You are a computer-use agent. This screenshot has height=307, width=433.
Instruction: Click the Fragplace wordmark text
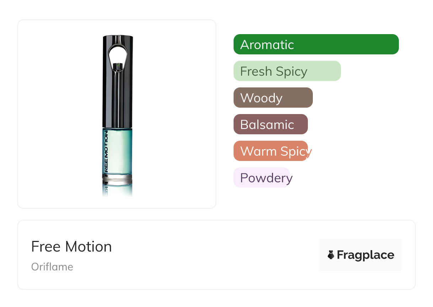(365, 255)
